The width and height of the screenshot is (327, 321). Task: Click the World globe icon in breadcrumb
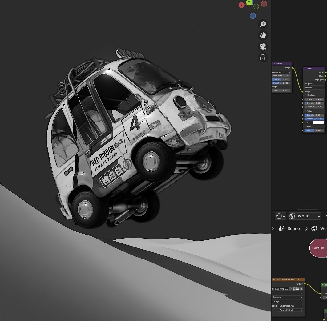(x=314, y=228)
